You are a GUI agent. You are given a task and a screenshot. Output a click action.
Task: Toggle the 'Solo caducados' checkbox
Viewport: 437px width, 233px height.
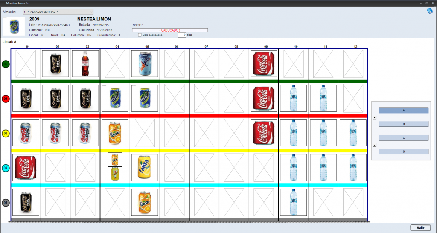pyautogui.click(x=140, y=35)
